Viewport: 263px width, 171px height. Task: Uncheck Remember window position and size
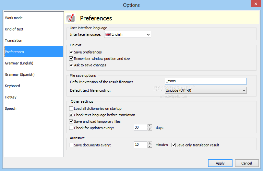(x=71, y=58)
